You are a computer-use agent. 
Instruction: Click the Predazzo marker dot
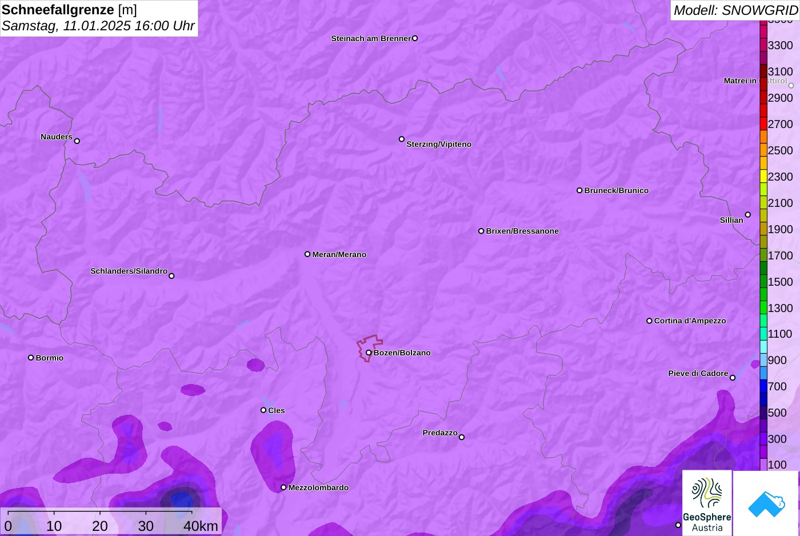coord(462,437)
